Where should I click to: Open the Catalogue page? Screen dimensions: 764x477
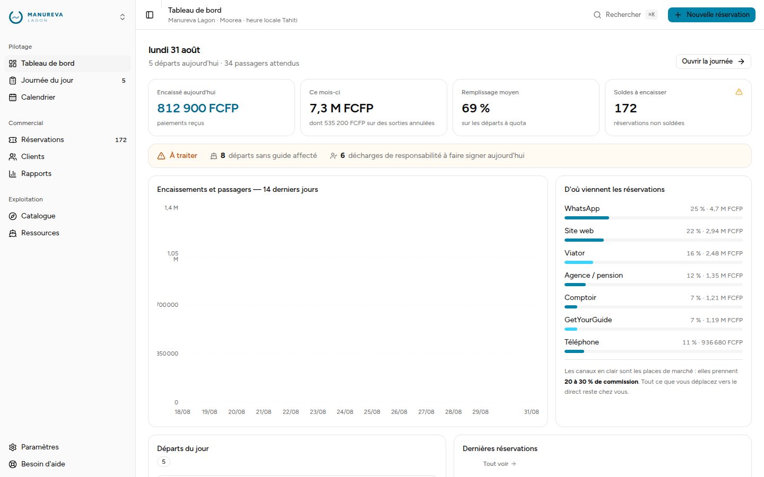(67, 216)
